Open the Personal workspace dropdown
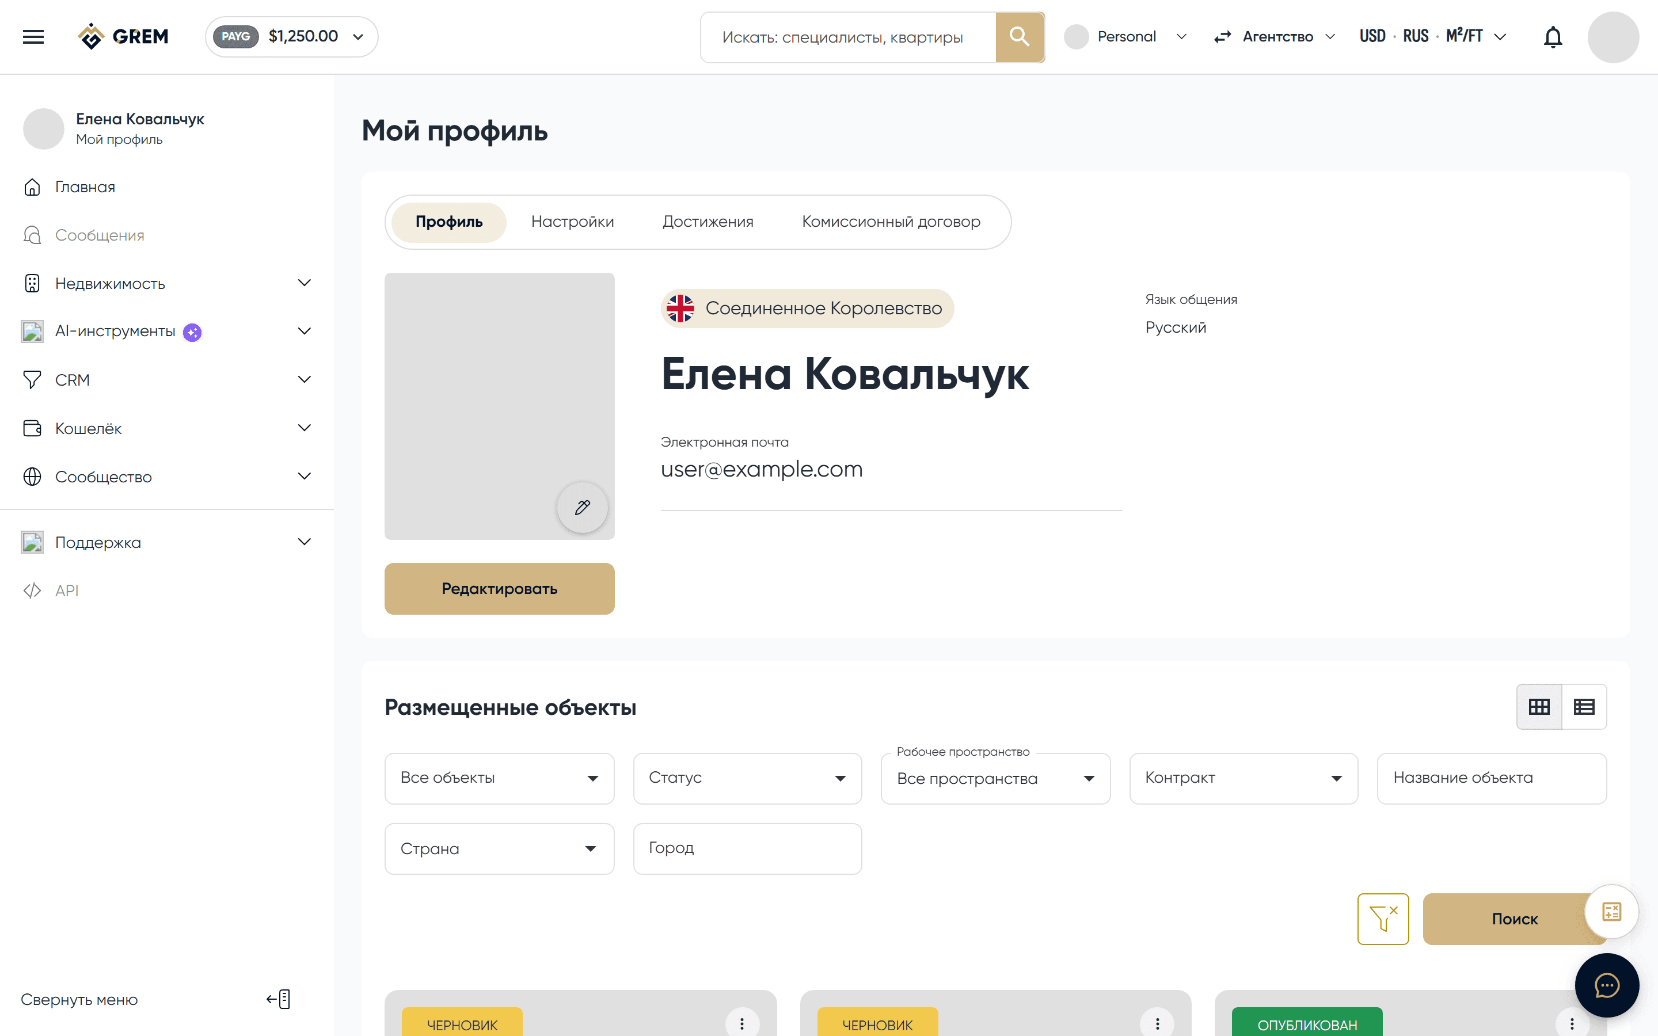The height and width of the screenshot is (1036, 1658). (x=1125, y=37)
